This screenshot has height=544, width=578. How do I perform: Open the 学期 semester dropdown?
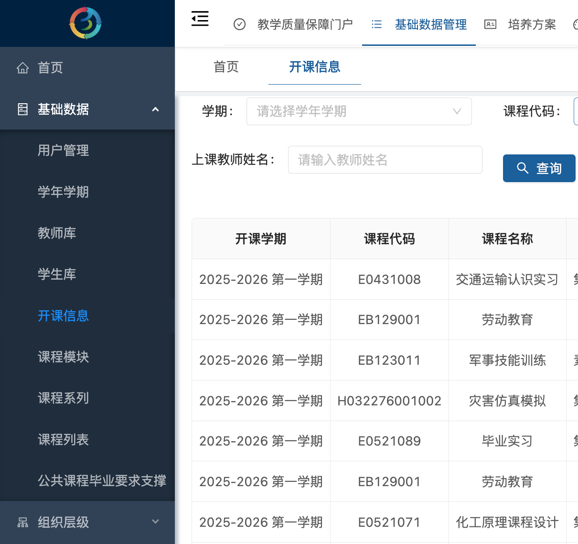359,111
